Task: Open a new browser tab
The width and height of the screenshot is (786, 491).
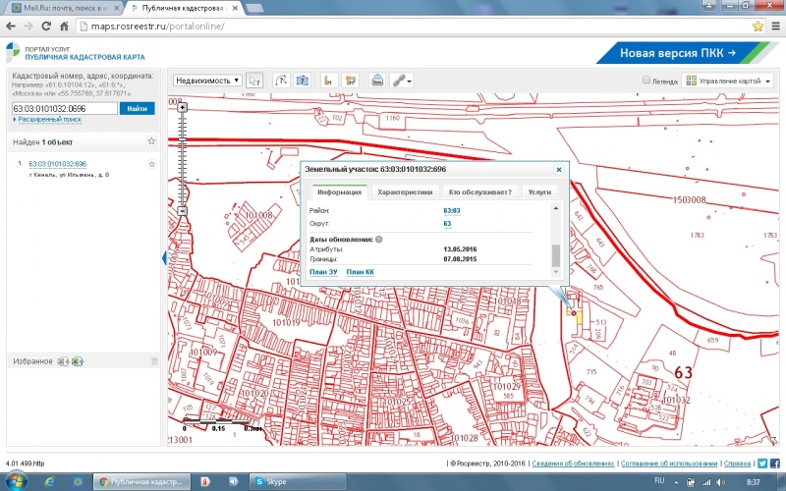Action: [x=254, y=9]
